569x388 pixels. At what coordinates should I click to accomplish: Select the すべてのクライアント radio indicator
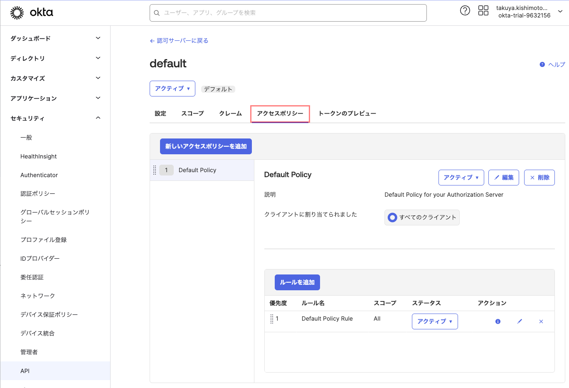coord(392,217)
